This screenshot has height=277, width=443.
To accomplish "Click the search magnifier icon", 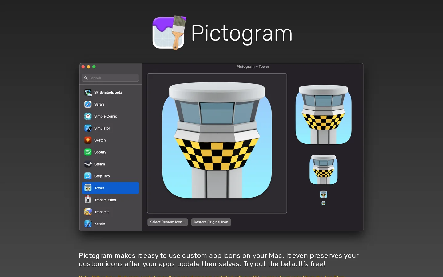I will 86,78.
